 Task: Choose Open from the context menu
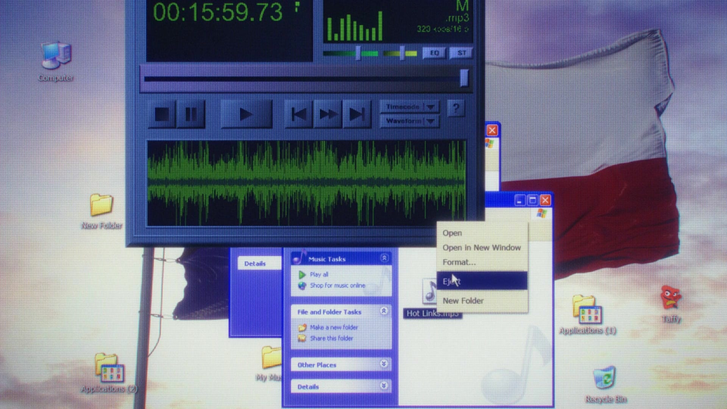click(x=452, y=233)
